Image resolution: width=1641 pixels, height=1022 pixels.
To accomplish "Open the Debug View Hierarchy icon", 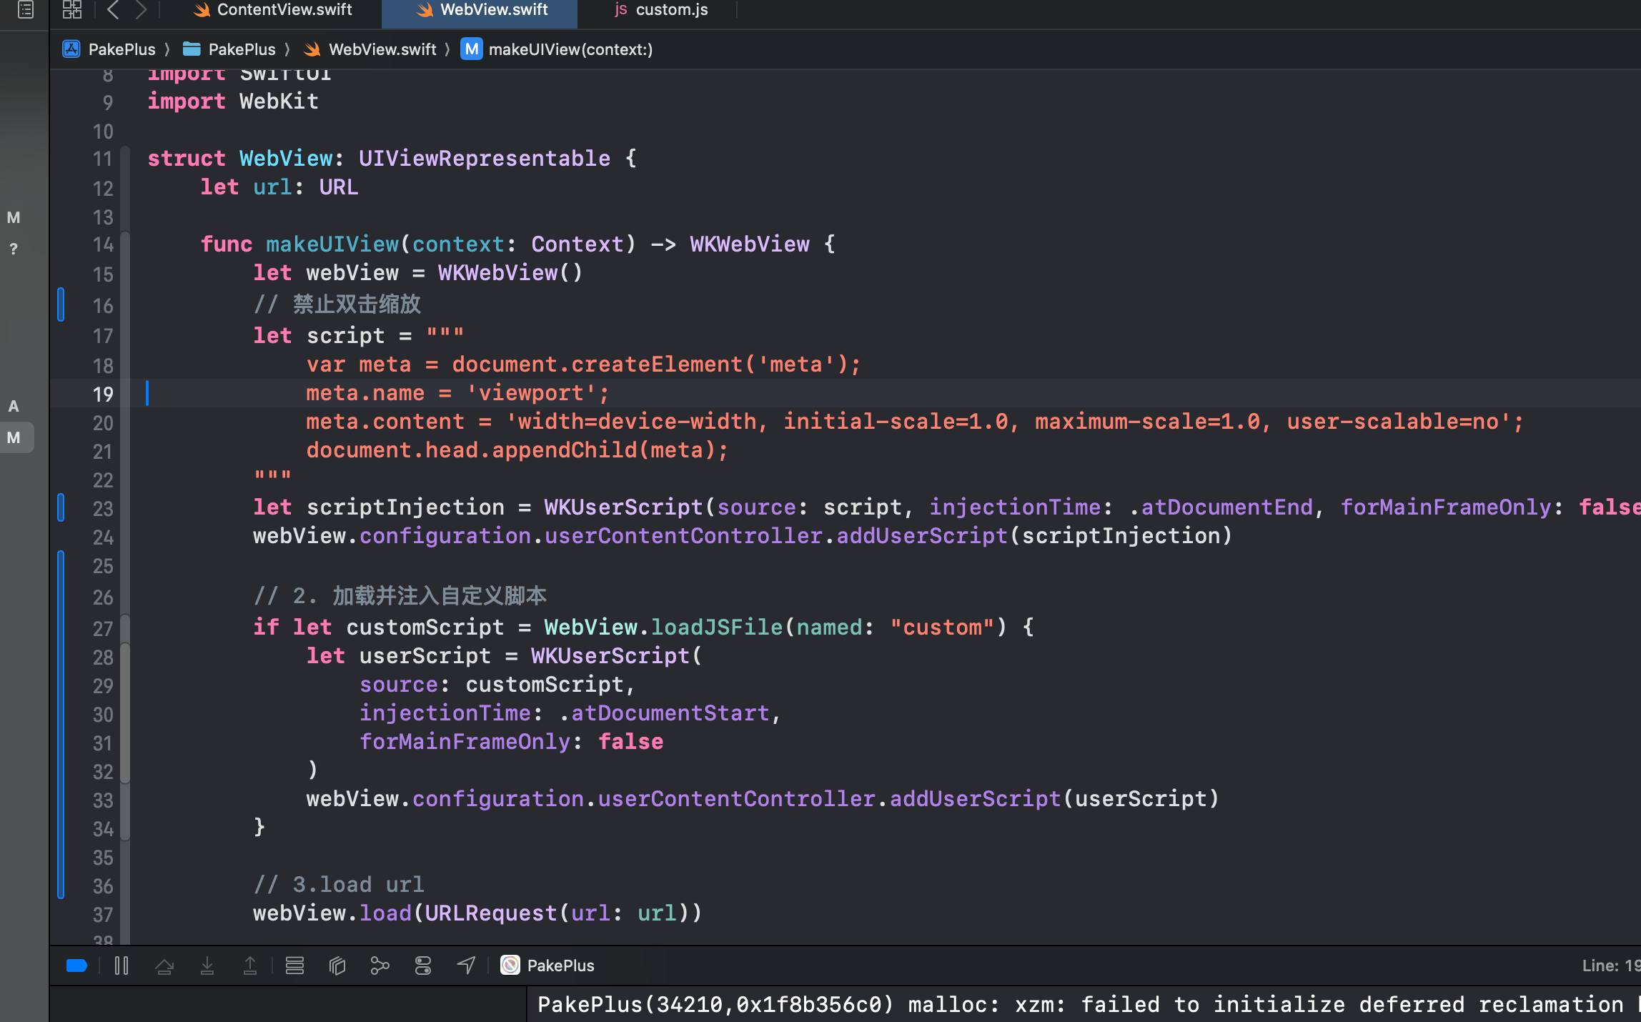I will [x=337, y=966].
